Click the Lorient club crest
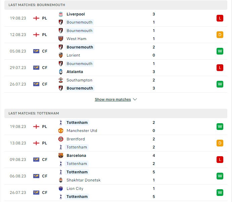This screenshot has width=232, height=202. tap(61, 55)
